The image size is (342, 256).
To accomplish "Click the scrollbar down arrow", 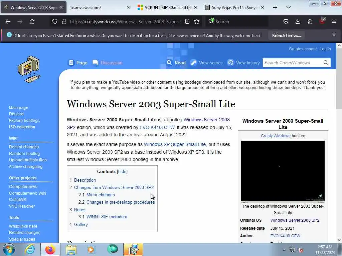I will point(339,240).
